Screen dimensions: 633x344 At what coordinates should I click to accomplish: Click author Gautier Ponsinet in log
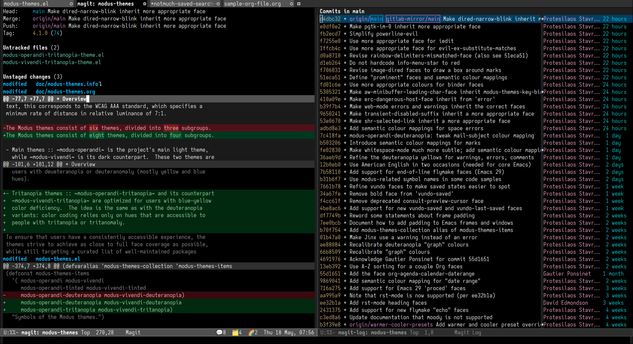pyautogui.click(x=567, y=274)
